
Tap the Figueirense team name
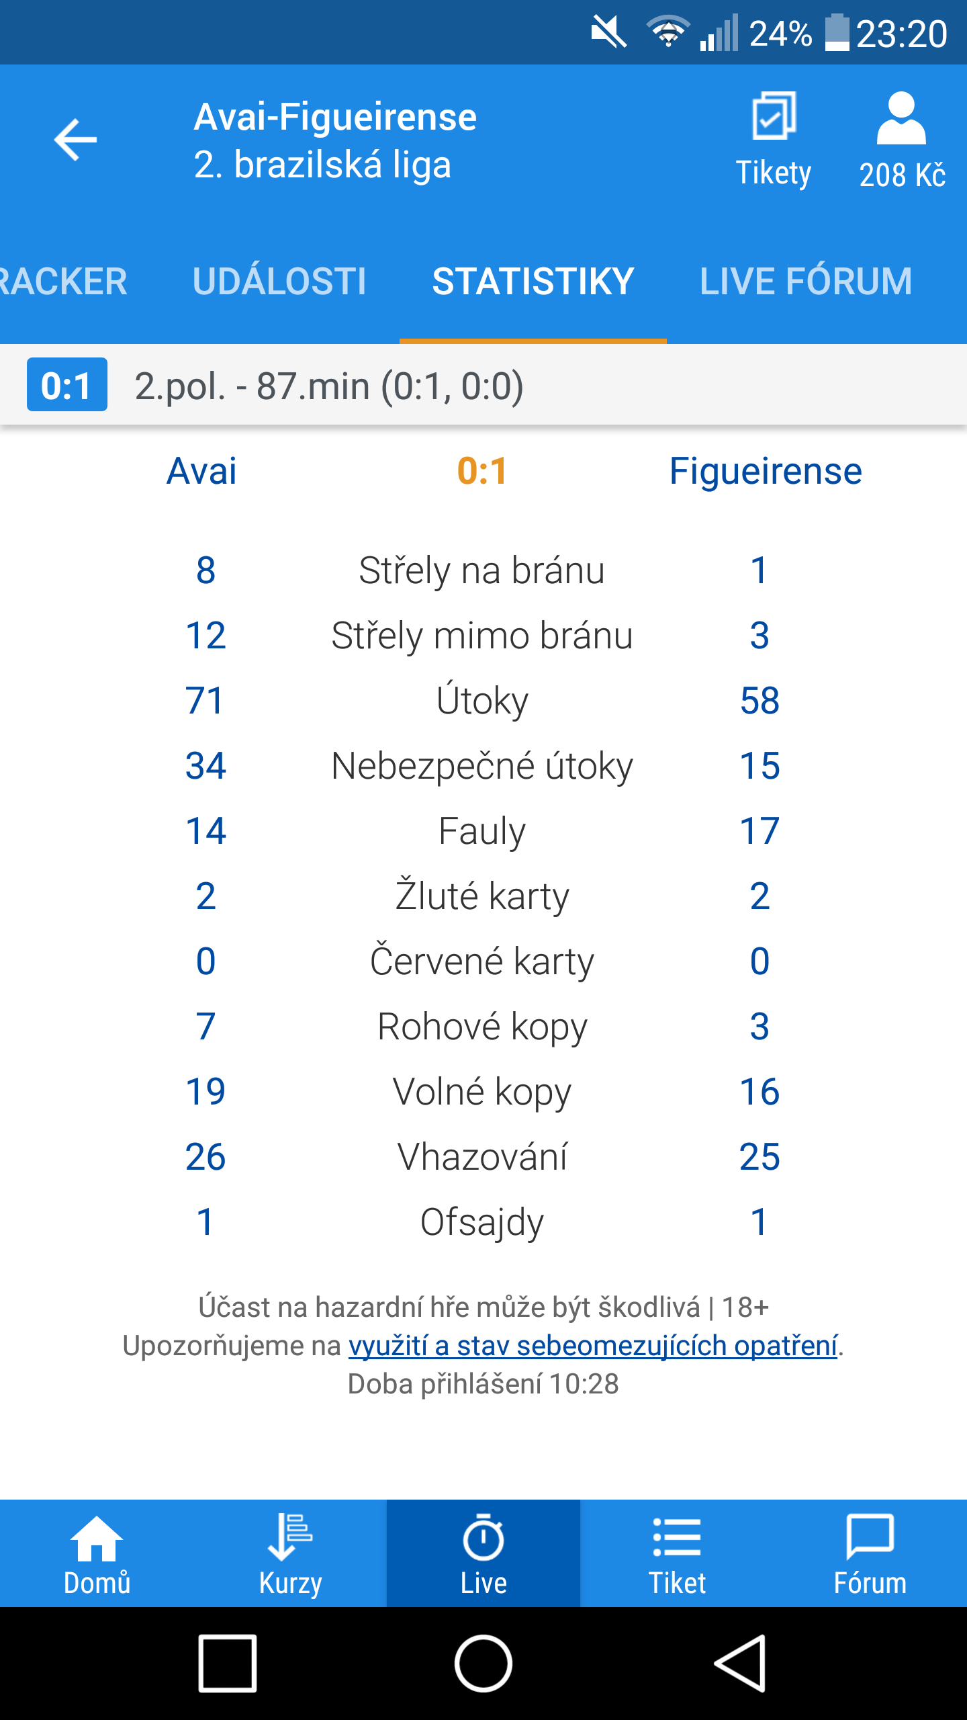(766, 471)
